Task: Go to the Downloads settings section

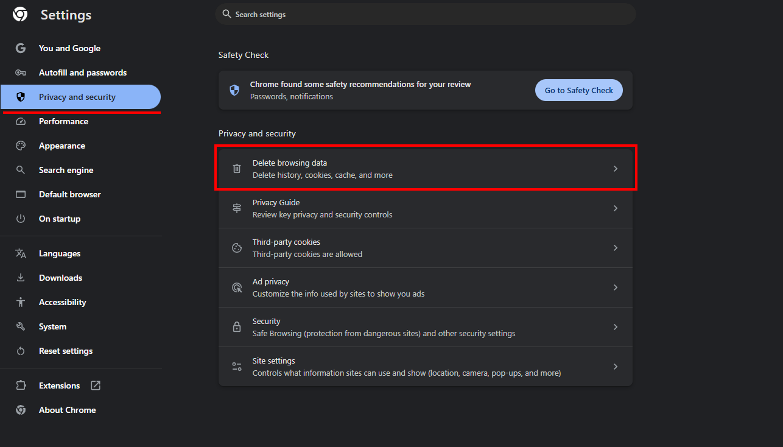Action: (x=60, y=278)
